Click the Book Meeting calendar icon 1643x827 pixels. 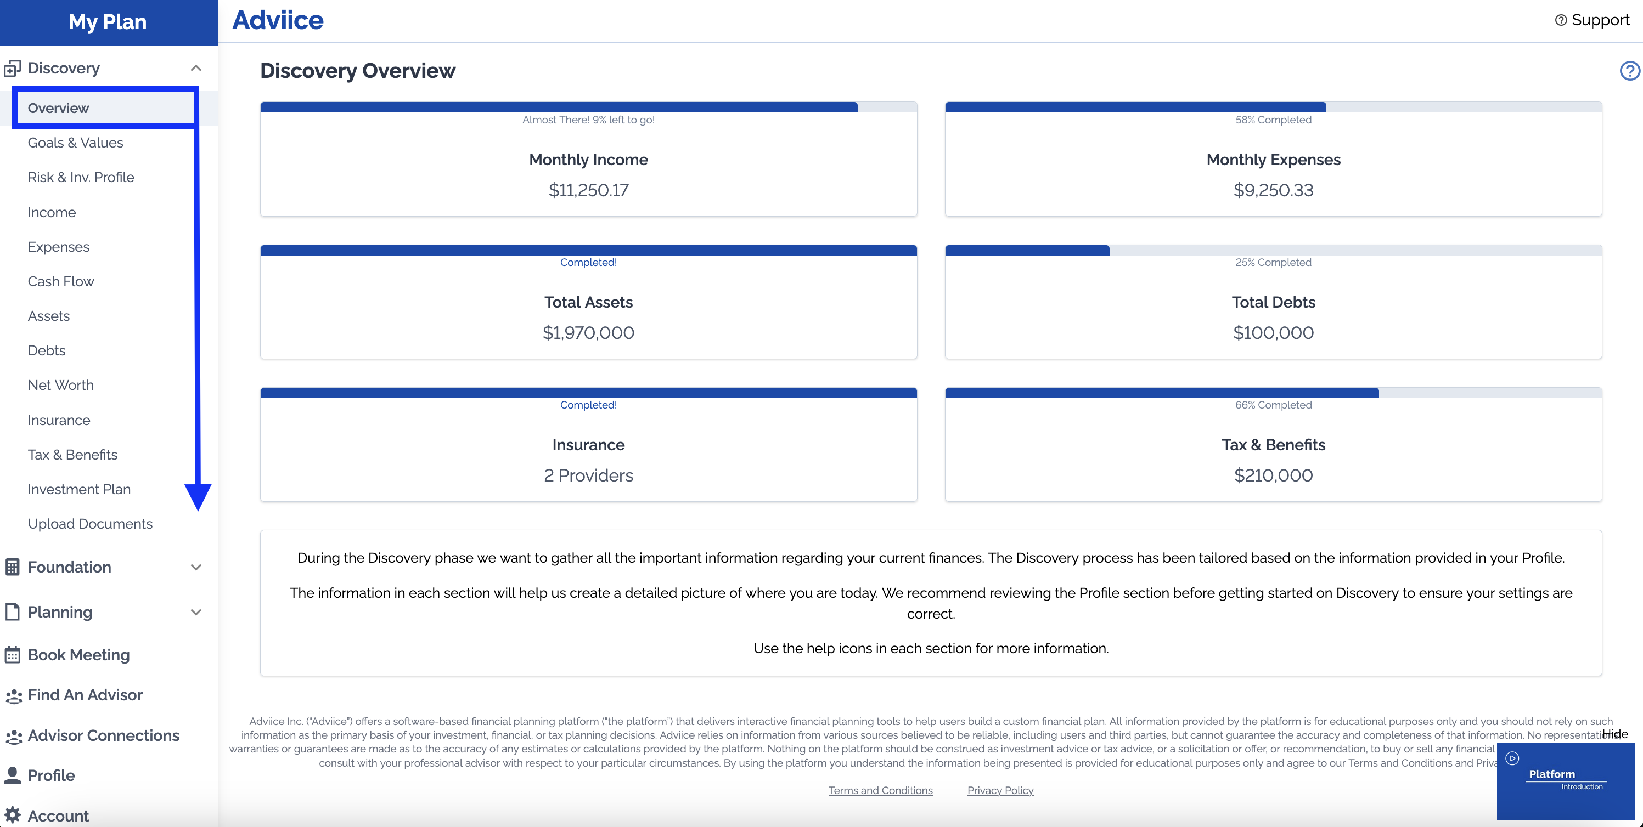pos(12,655)
